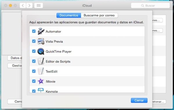This screenshot has width=174, height=110.
Task: Click the yellow minimize window button
Action: 10,5
